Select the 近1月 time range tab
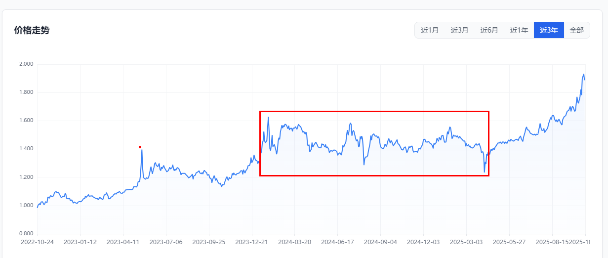 (x=430, y=30)
